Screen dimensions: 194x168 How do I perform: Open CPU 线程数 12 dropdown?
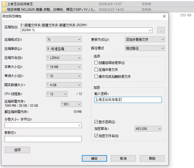tap(57, 94)
